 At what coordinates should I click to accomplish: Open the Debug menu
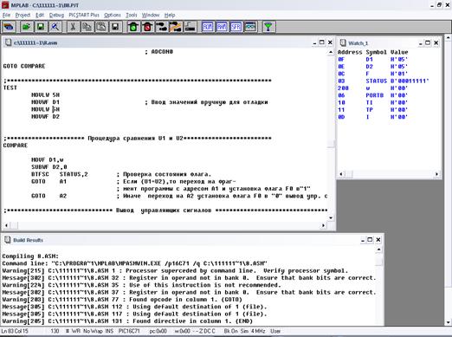pos(56,15)
